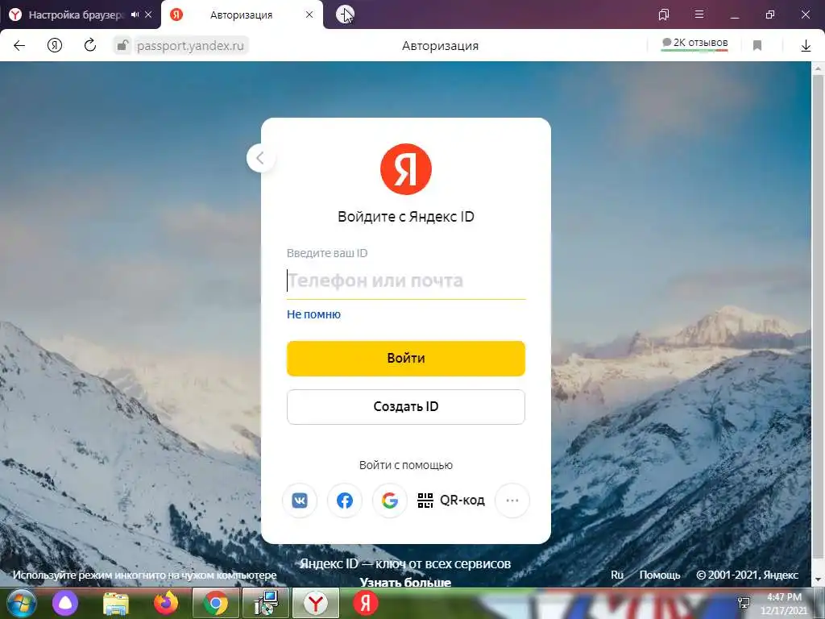Screen dimensions: 825x619
Task: Choose QR-код login option
Action: [x=451, y=500]
